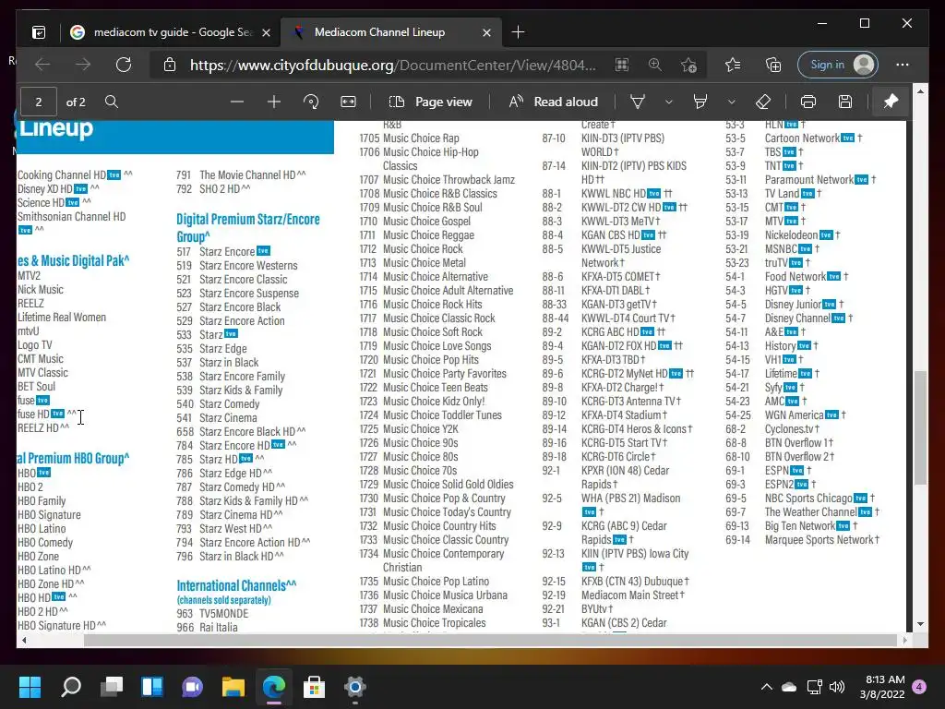Click the zoom magnifier in address bar

pyautogui.click(x=655, y=65)
